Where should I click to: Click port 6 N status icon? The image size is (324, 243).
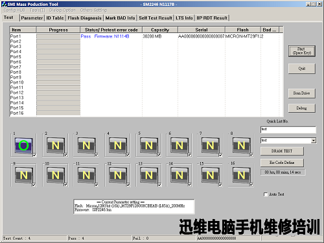pos(179,145)
